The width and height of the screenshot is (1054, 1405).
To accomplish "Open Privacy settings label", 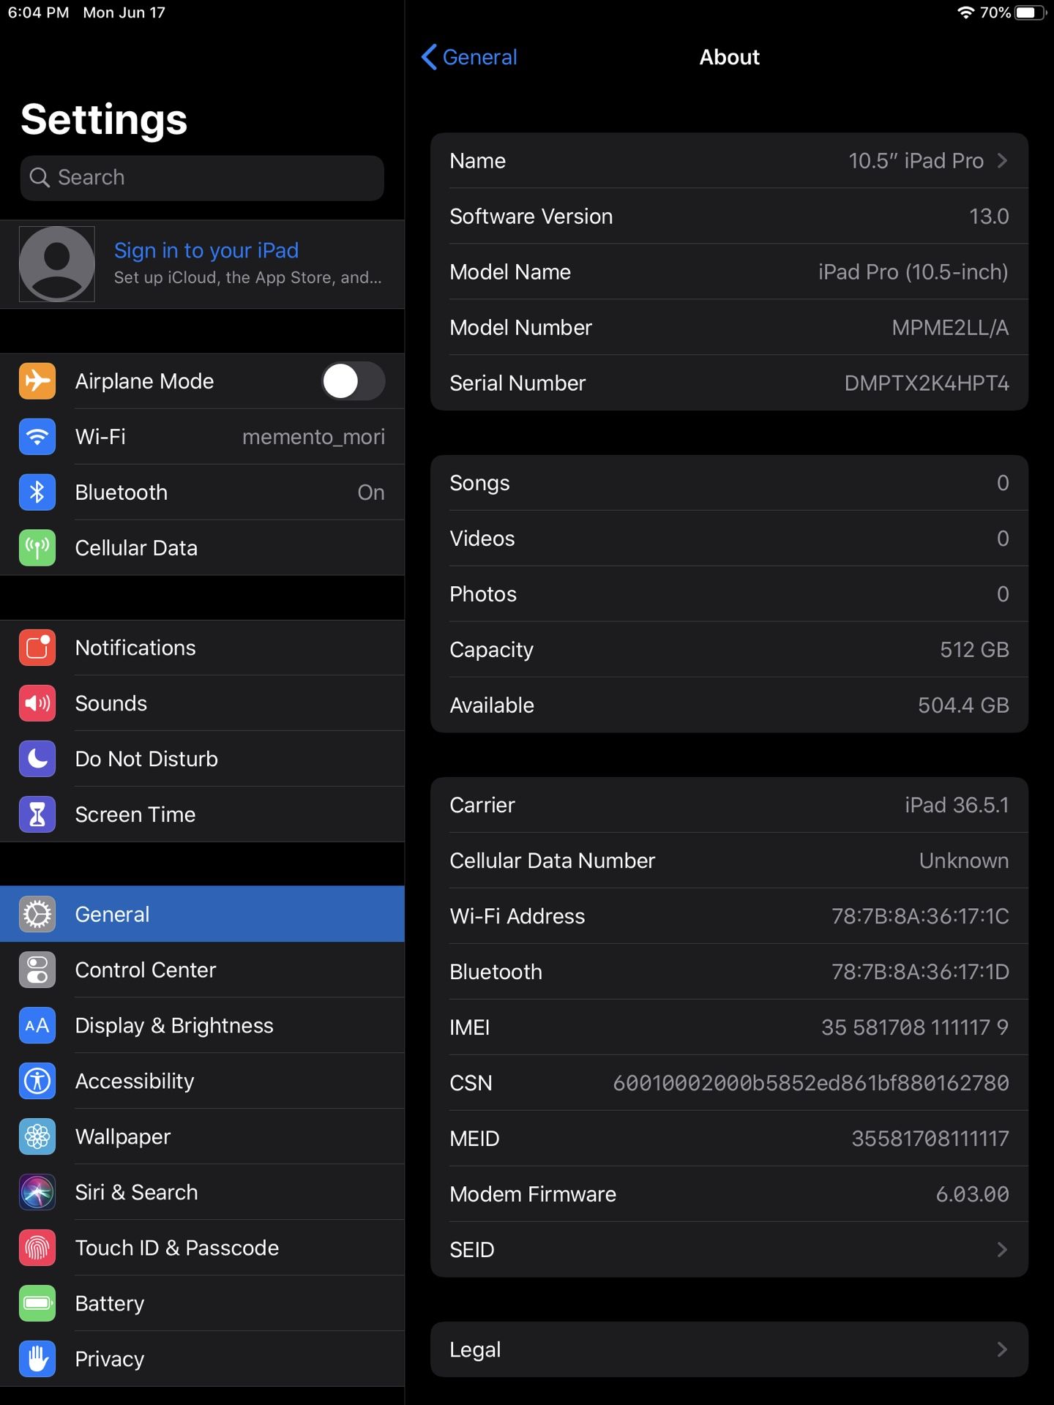I will (x=110, y=1359).
